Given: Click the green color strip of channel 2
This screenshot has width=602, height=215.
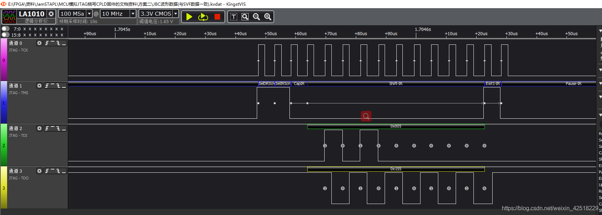Looking at the screenshot, I should (4, 145).
